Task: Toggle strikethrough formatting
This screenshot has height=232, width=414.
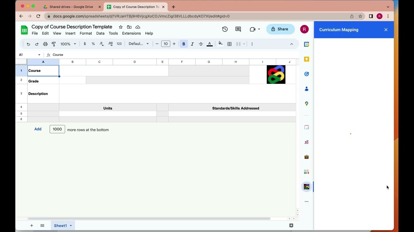Action: click(x=201, y=44)
